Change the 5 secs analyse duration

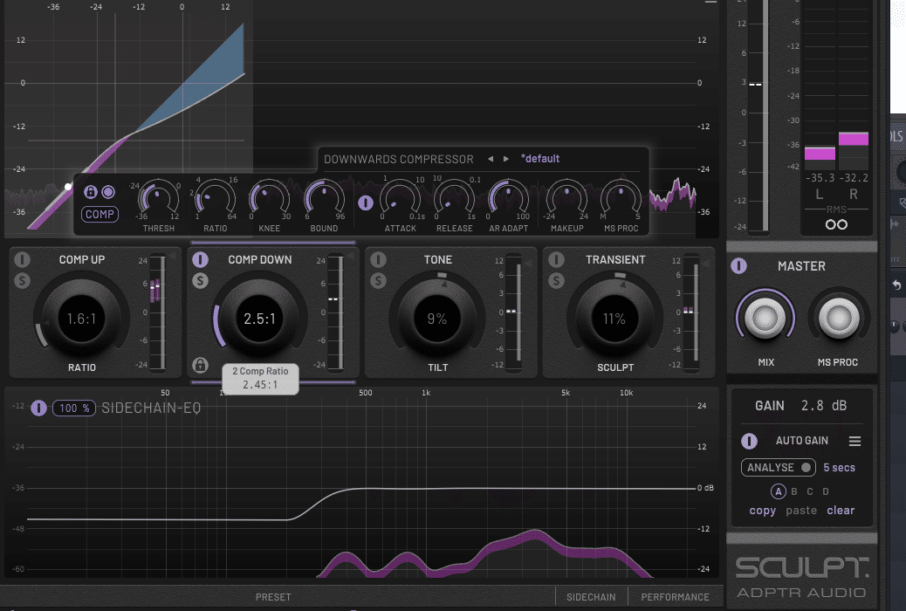pos(839,468)
